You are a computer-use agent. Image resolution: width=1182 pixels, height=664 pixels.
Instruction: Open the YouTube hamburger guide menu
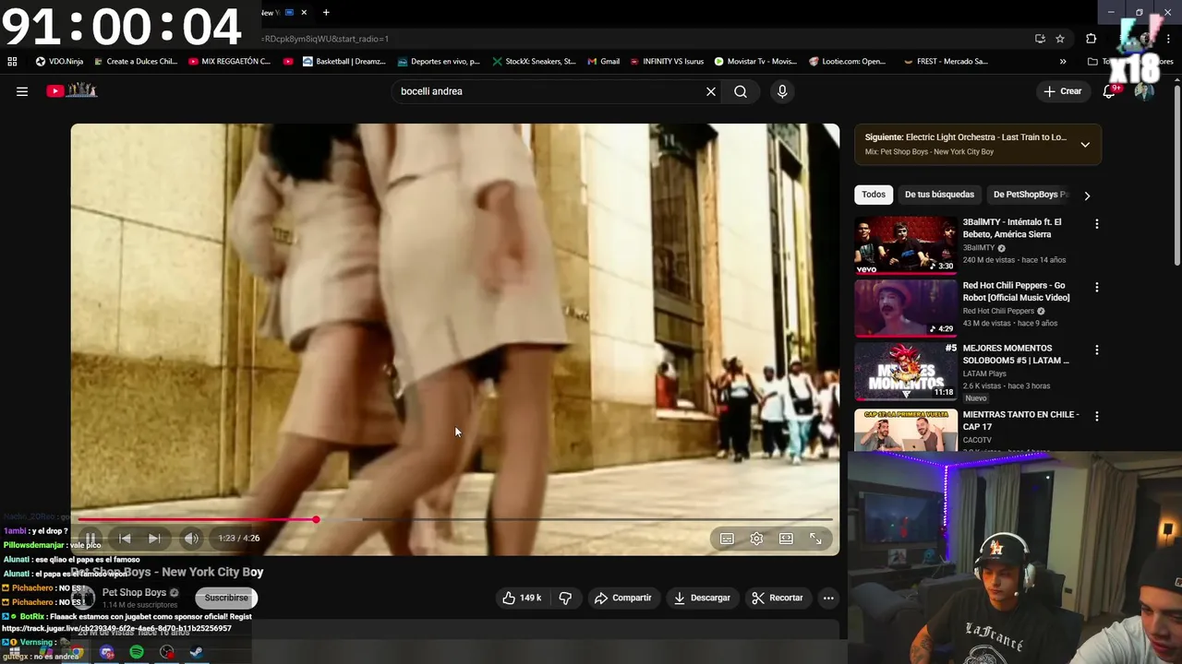click(22, 91)
